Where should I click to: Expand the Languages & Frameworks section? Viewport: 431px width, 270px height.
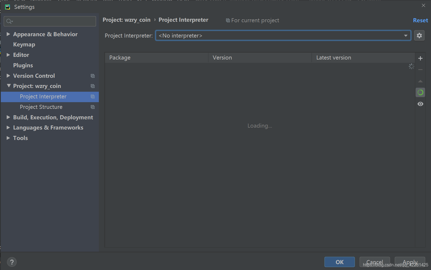click(x=8, y=127)
